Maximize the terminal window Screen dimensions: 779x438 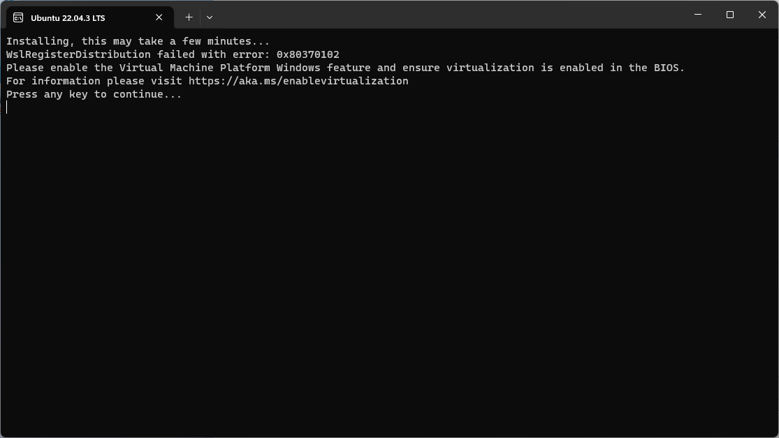pos(729,14)
